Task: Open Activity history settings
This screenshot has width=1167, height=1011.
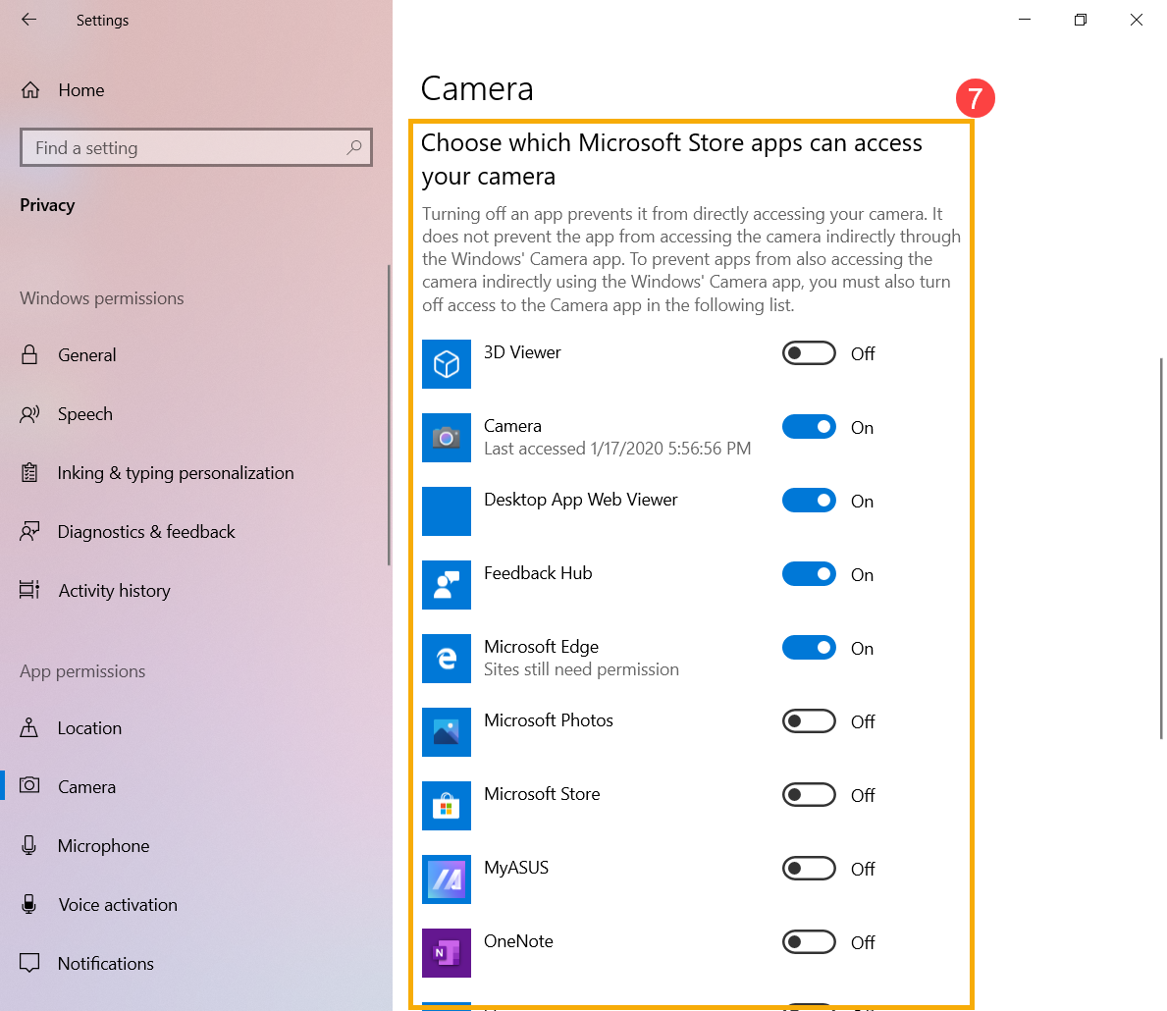Action: click(x=195, y=590)
